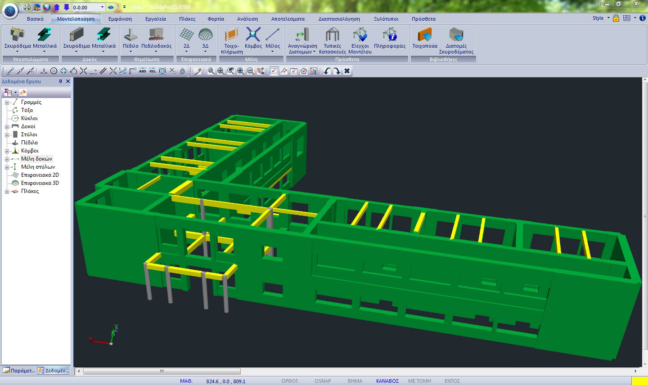Screen dimensions: 648x385
Task: Toggle ΜΕ ΤΟΜΗ in status bar
Action: click(x=419, y=381)
